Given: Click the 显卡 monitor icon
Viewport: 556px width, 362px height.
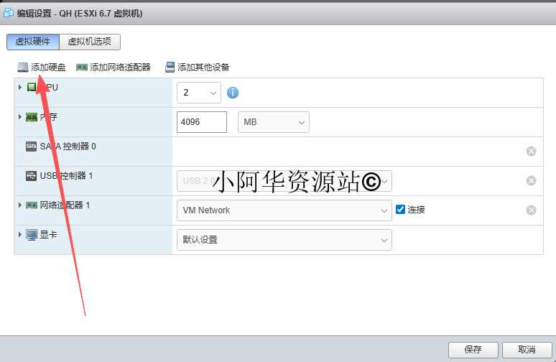Looking at the screenshot, I should click(x=32, y=235).
